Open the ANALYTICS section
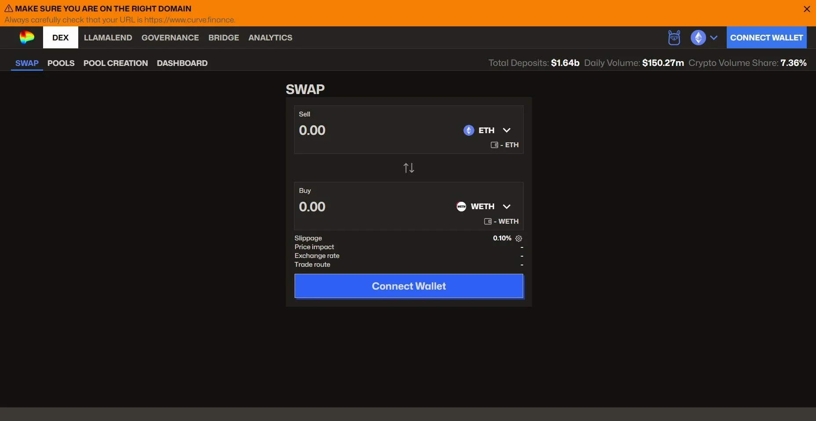 tap(270, 38)
